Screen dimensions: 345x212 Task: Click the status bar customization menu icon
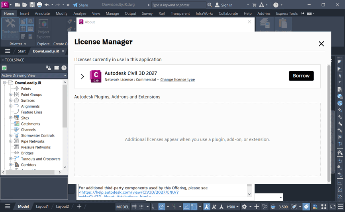click(340, 206)
